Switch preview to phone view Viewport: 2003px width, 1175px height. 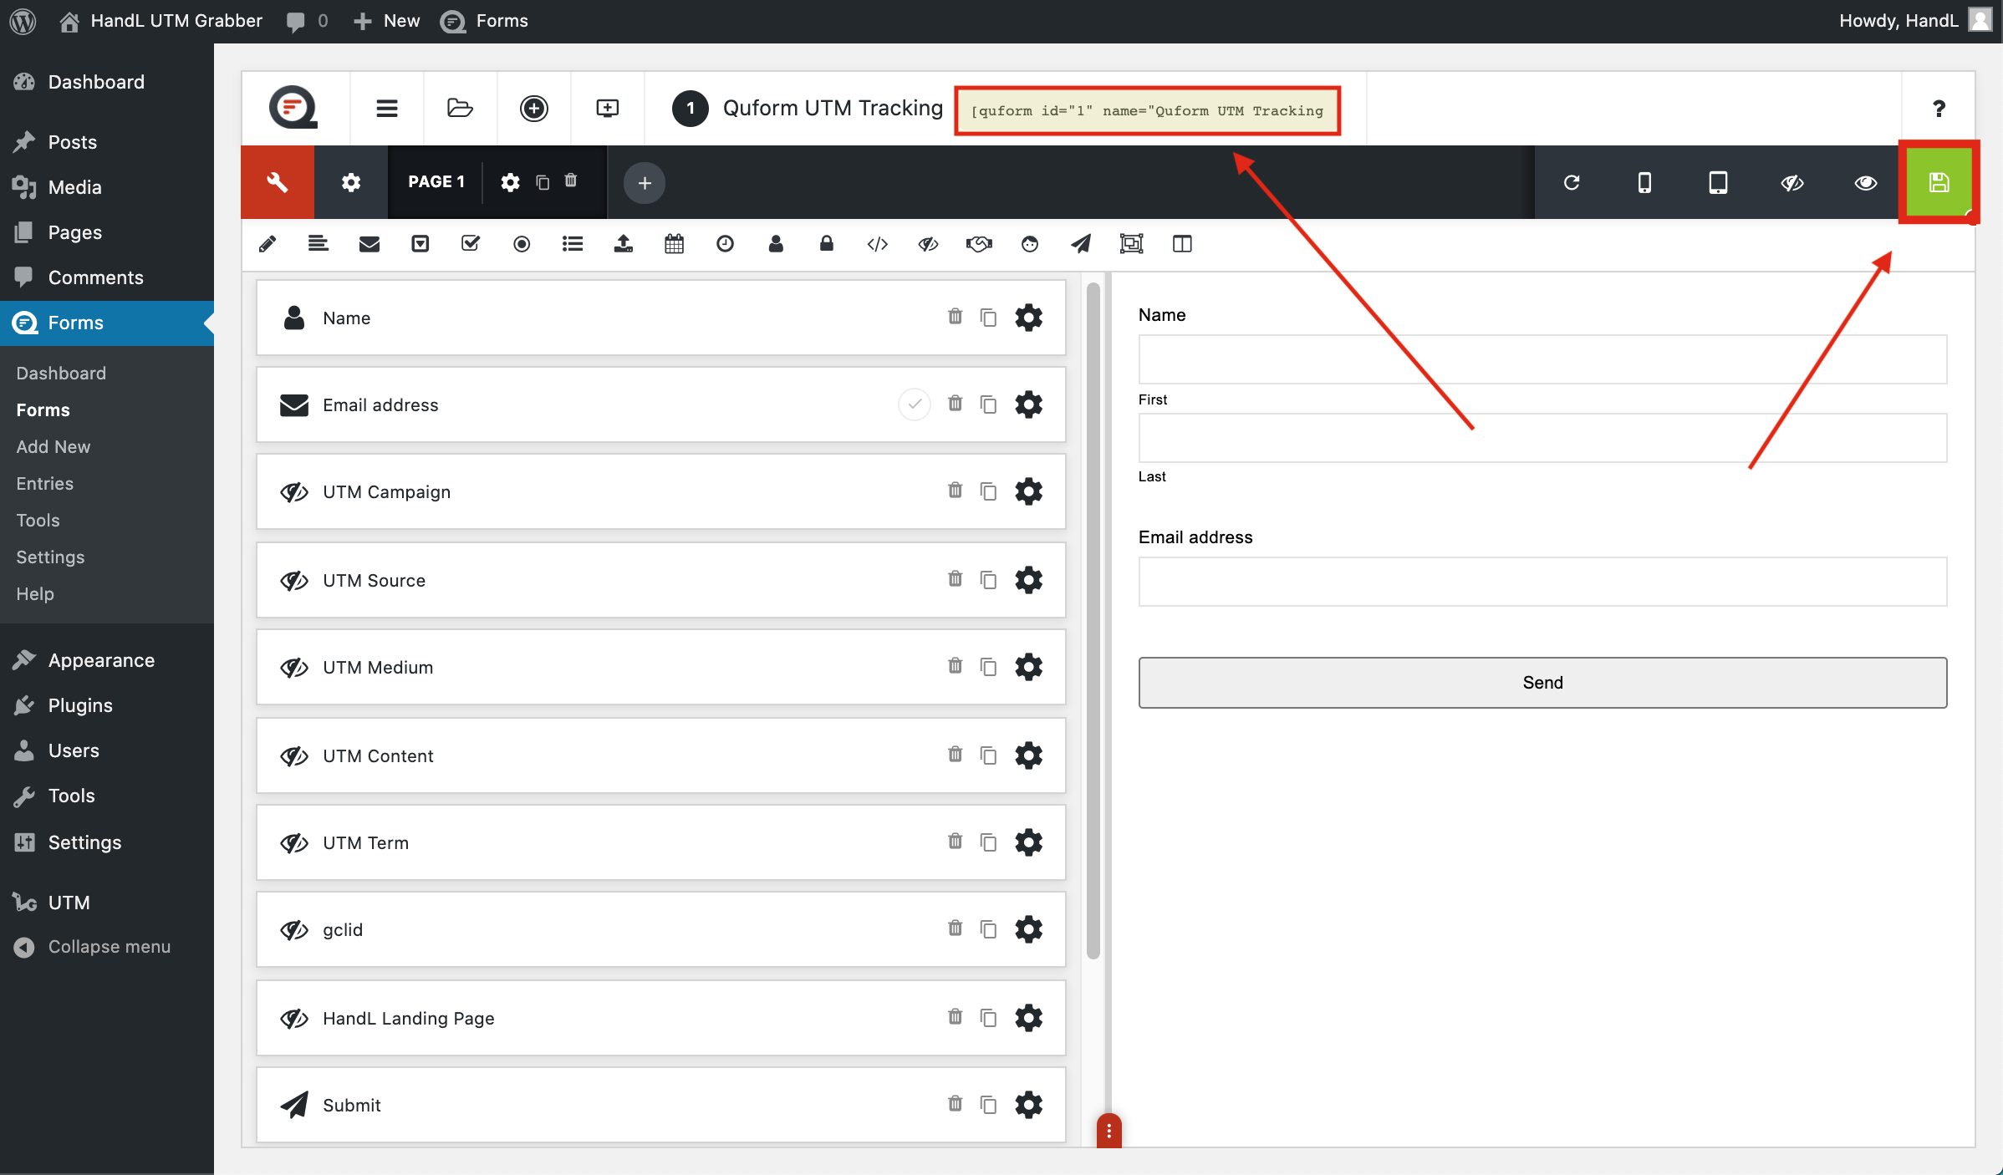pos(1644,182)
